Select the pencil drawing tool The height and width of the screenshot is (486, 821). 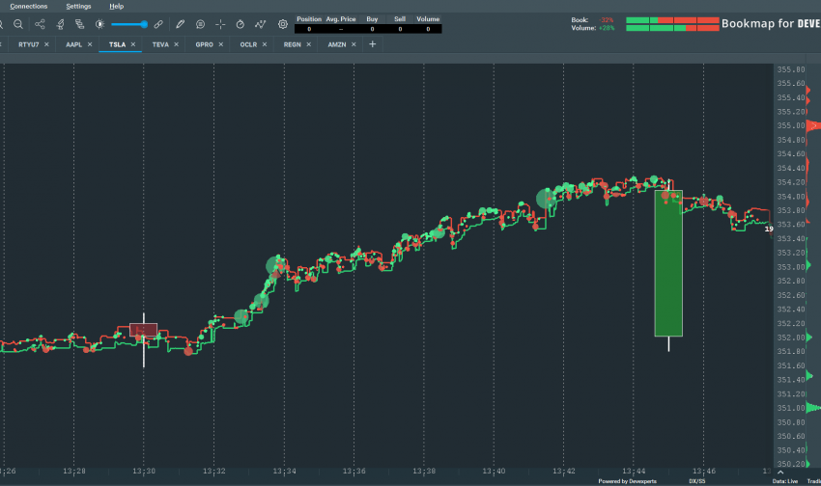click(180, 24)
